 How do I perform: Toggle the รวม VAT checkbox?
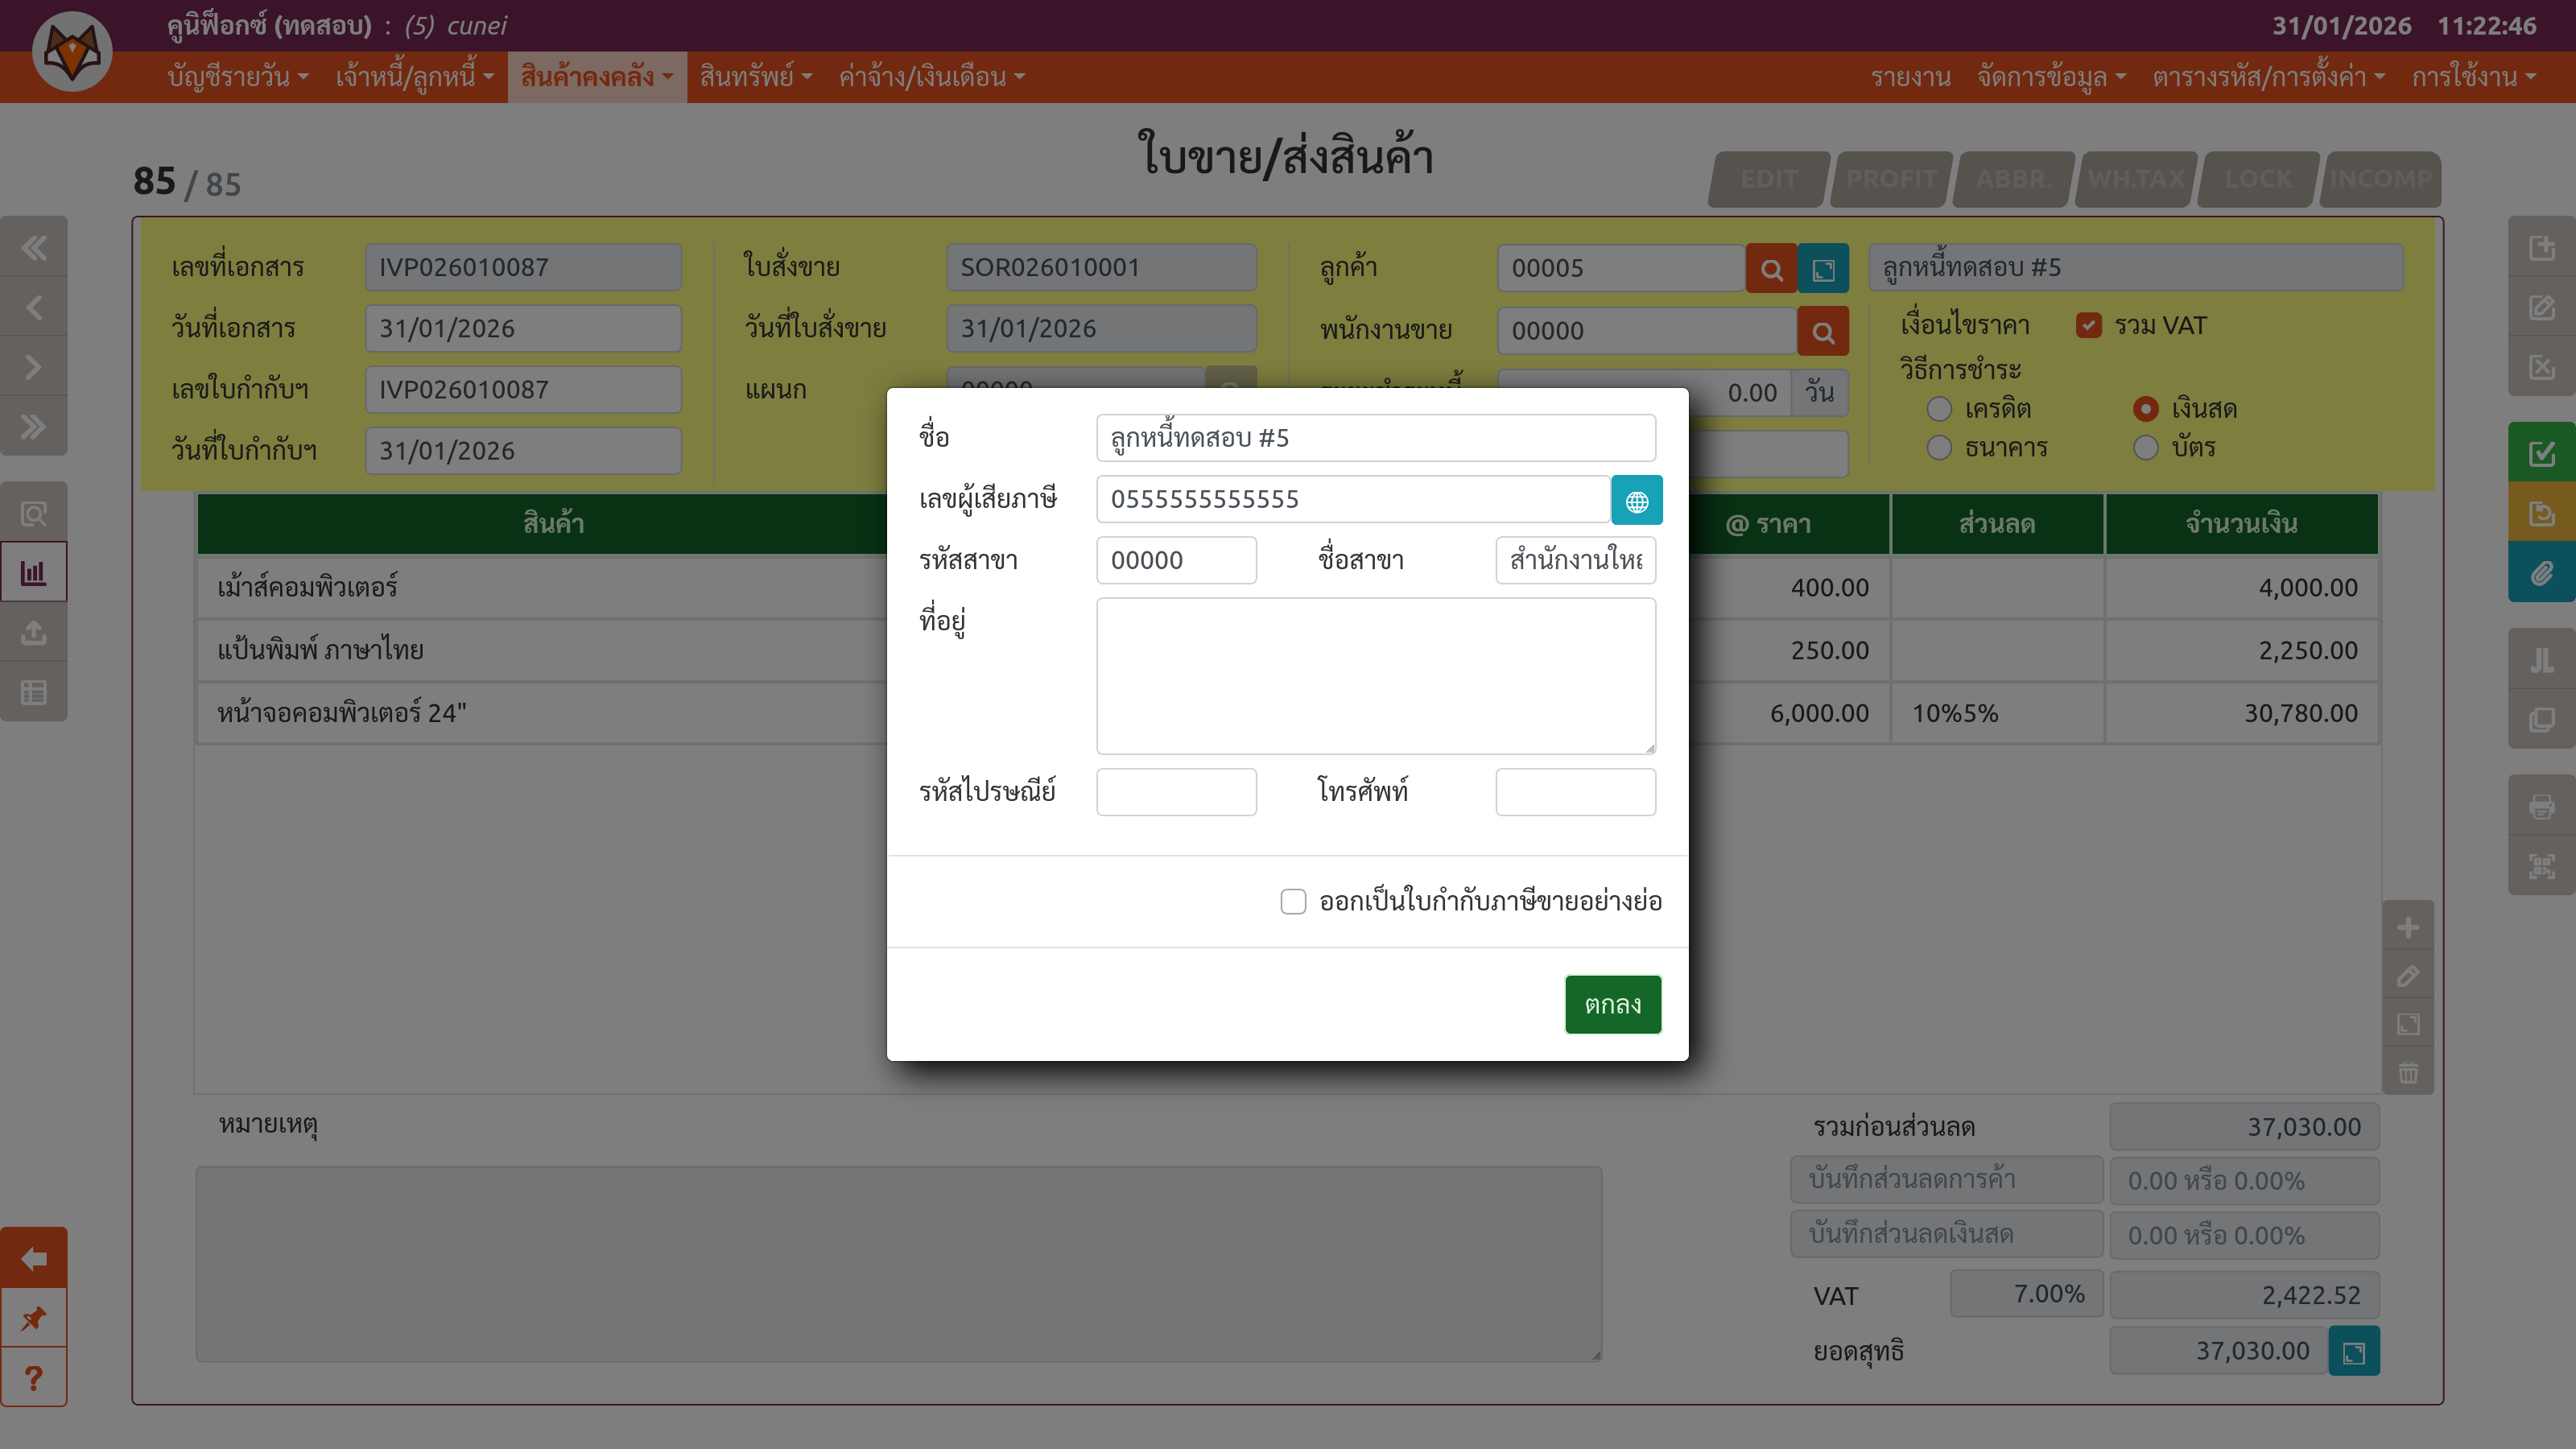[x=2088, y=326]
